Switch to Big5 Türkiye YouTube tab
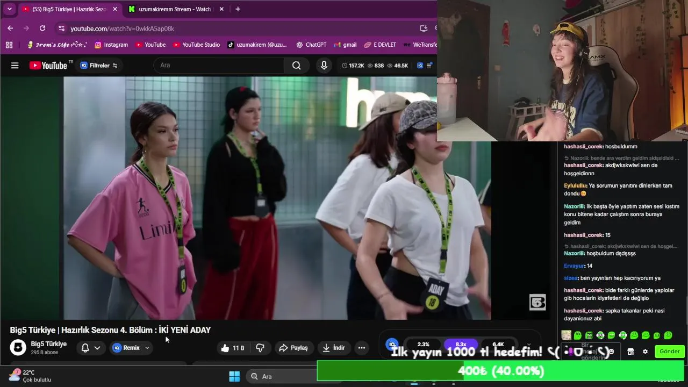 69,9
